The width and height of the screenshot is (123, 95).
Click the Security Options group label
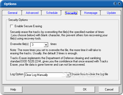click(x=18, y=20)
